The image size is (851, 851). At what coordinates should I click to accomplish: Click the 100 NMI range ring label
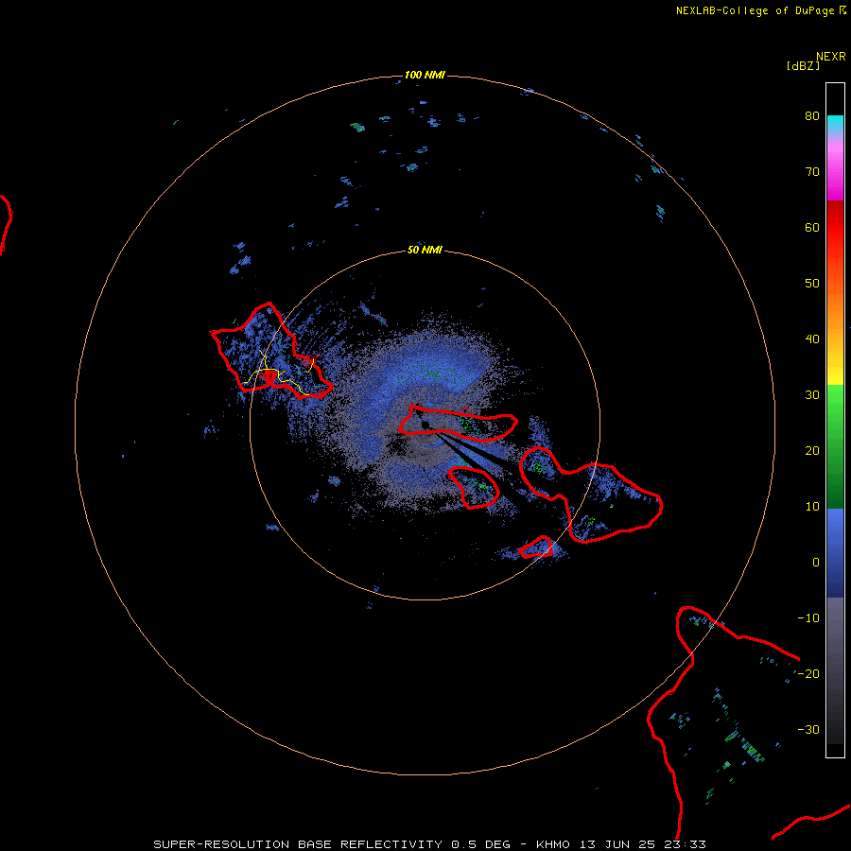(425, 75)
